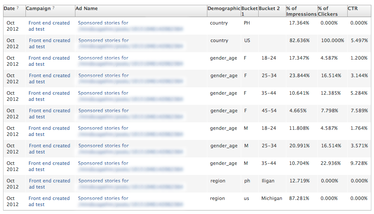Click the help question mark beside Campaign
The height and width of the screenshot is (214, 374).
click(x=53, y=8)
